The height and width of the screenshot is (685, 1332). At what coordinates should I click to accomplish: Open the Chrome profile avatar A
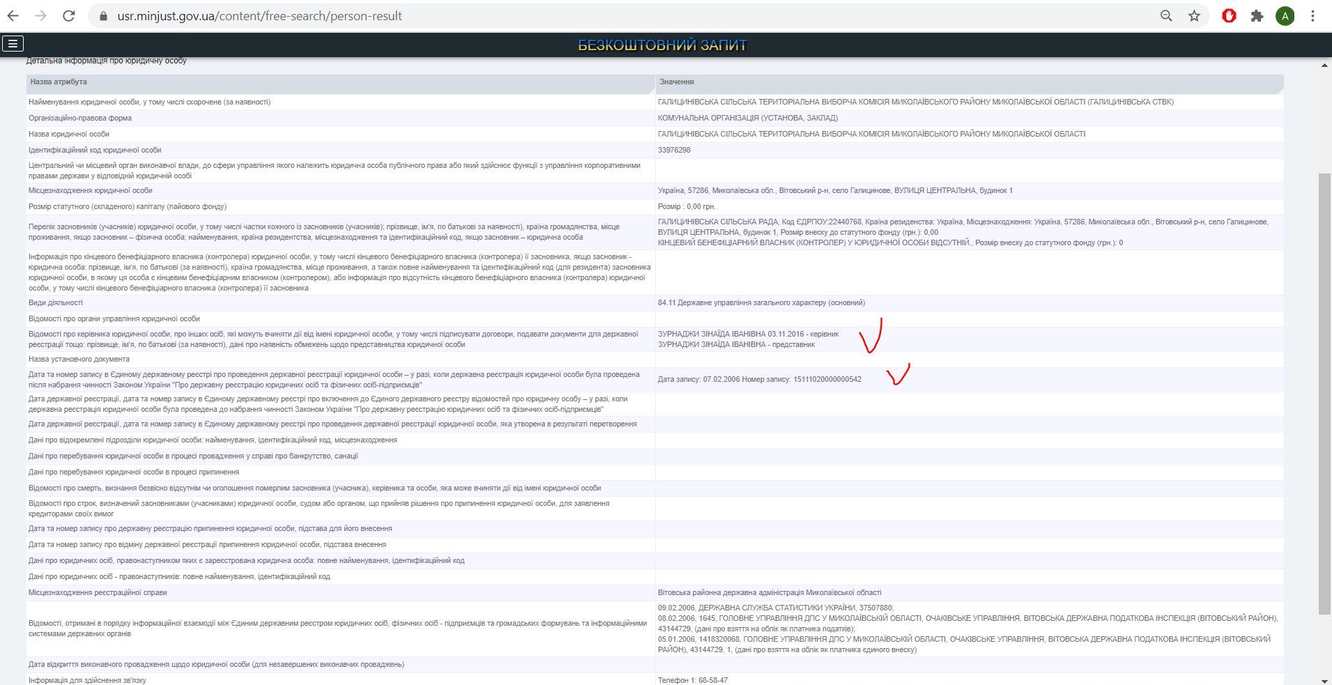pyautogui.click(x=1285, y=15)
